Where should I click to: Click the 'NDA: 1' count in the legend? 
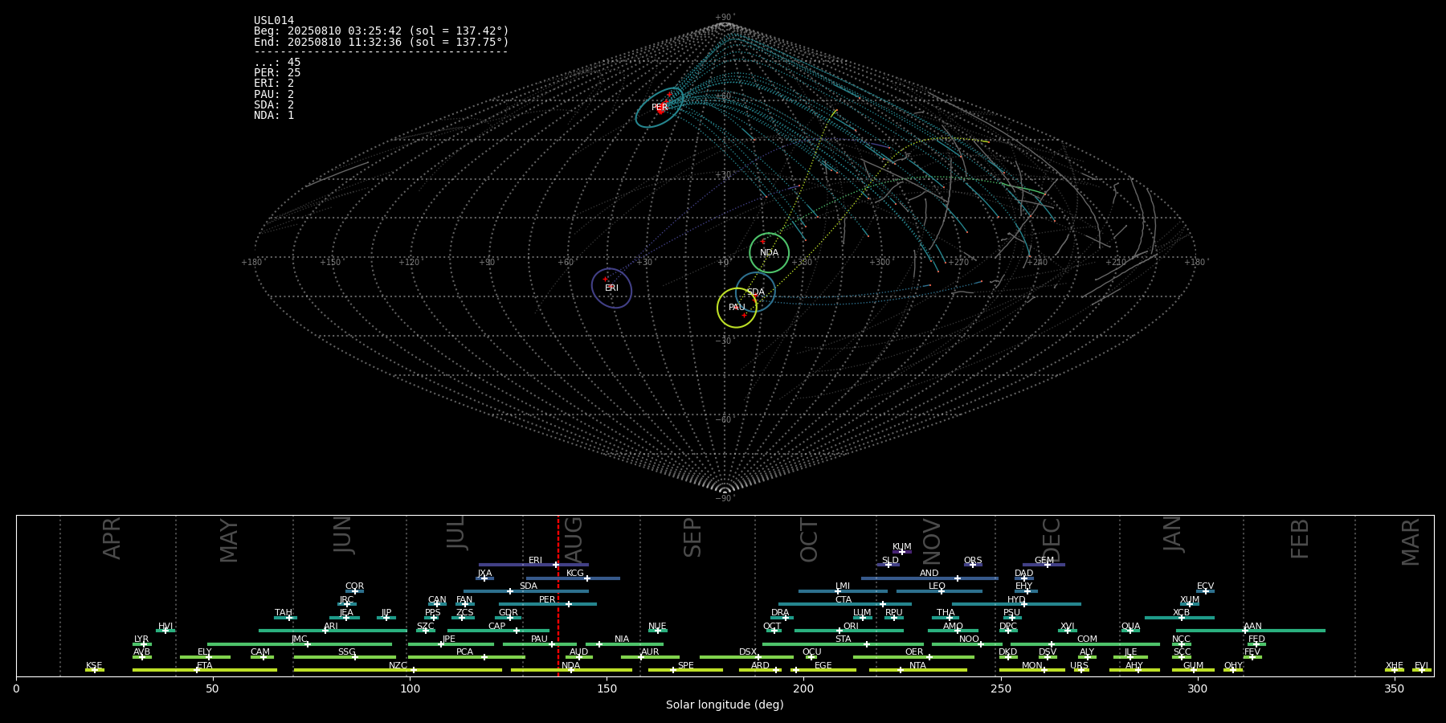coord(274,116)
